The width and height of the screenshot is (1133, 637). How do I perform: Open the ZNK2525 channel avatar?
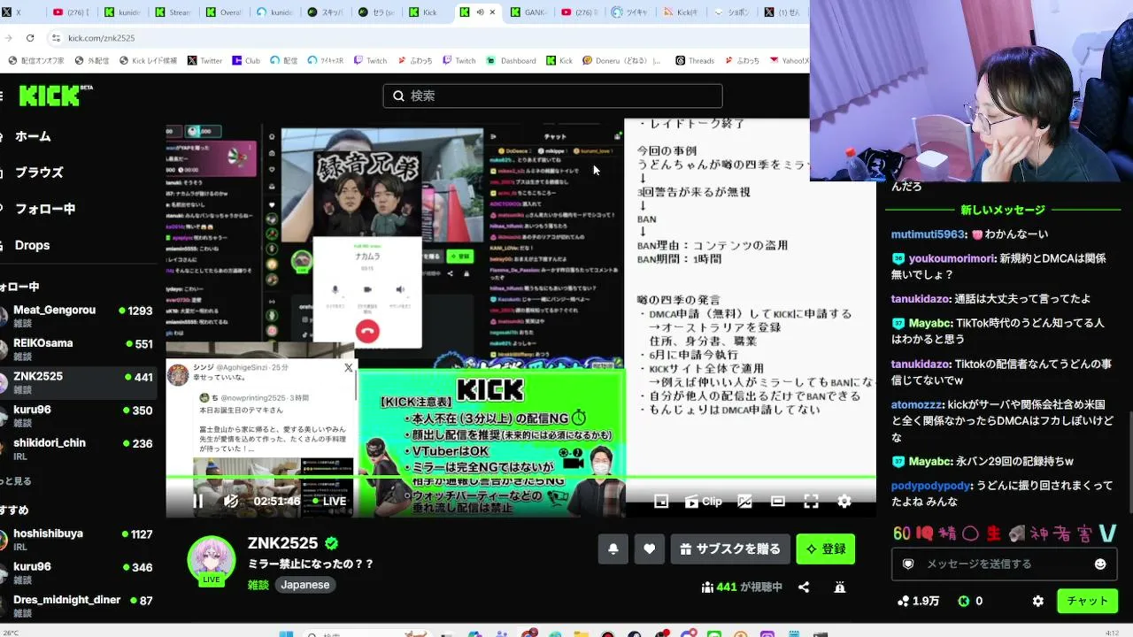tap(212, 560)
